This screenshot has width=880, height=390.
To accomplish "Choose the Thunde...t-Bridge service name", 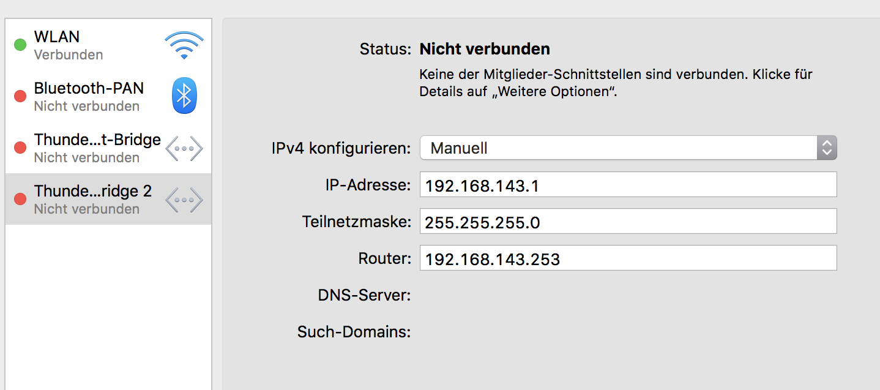I will click(97, 140).
